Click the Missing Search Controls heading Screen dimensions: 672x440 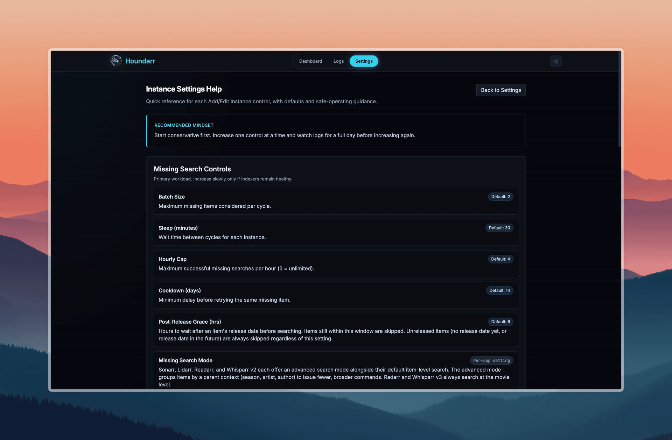click(x=192, y=169)
